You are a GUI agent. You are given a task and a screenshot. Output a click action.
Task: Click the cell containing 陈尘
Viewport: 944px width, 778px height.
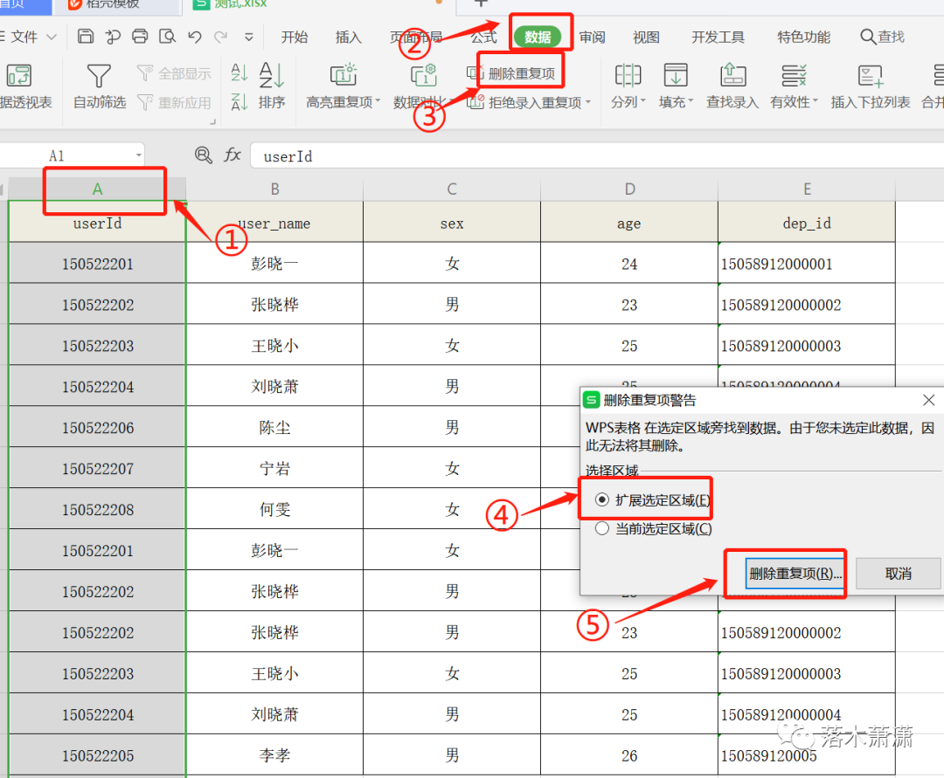click(x=274, y=427)
